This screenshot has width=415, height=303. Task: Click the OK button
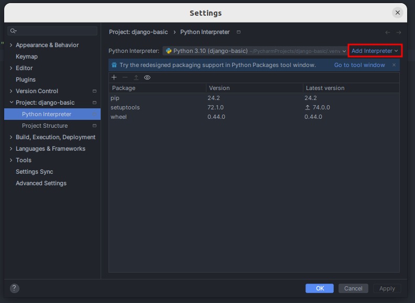(320, 288)
